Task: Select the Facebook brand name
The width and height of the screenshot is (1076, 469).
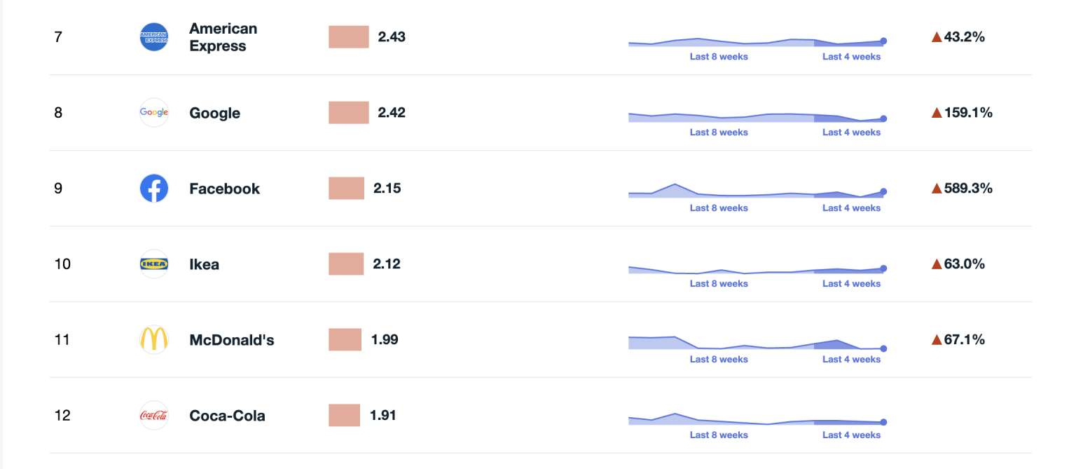Action: [224, 189]
